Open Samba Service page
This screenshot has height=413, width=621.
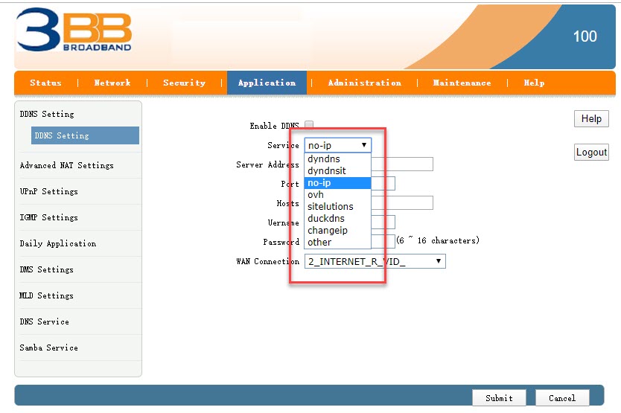[48, 348]
